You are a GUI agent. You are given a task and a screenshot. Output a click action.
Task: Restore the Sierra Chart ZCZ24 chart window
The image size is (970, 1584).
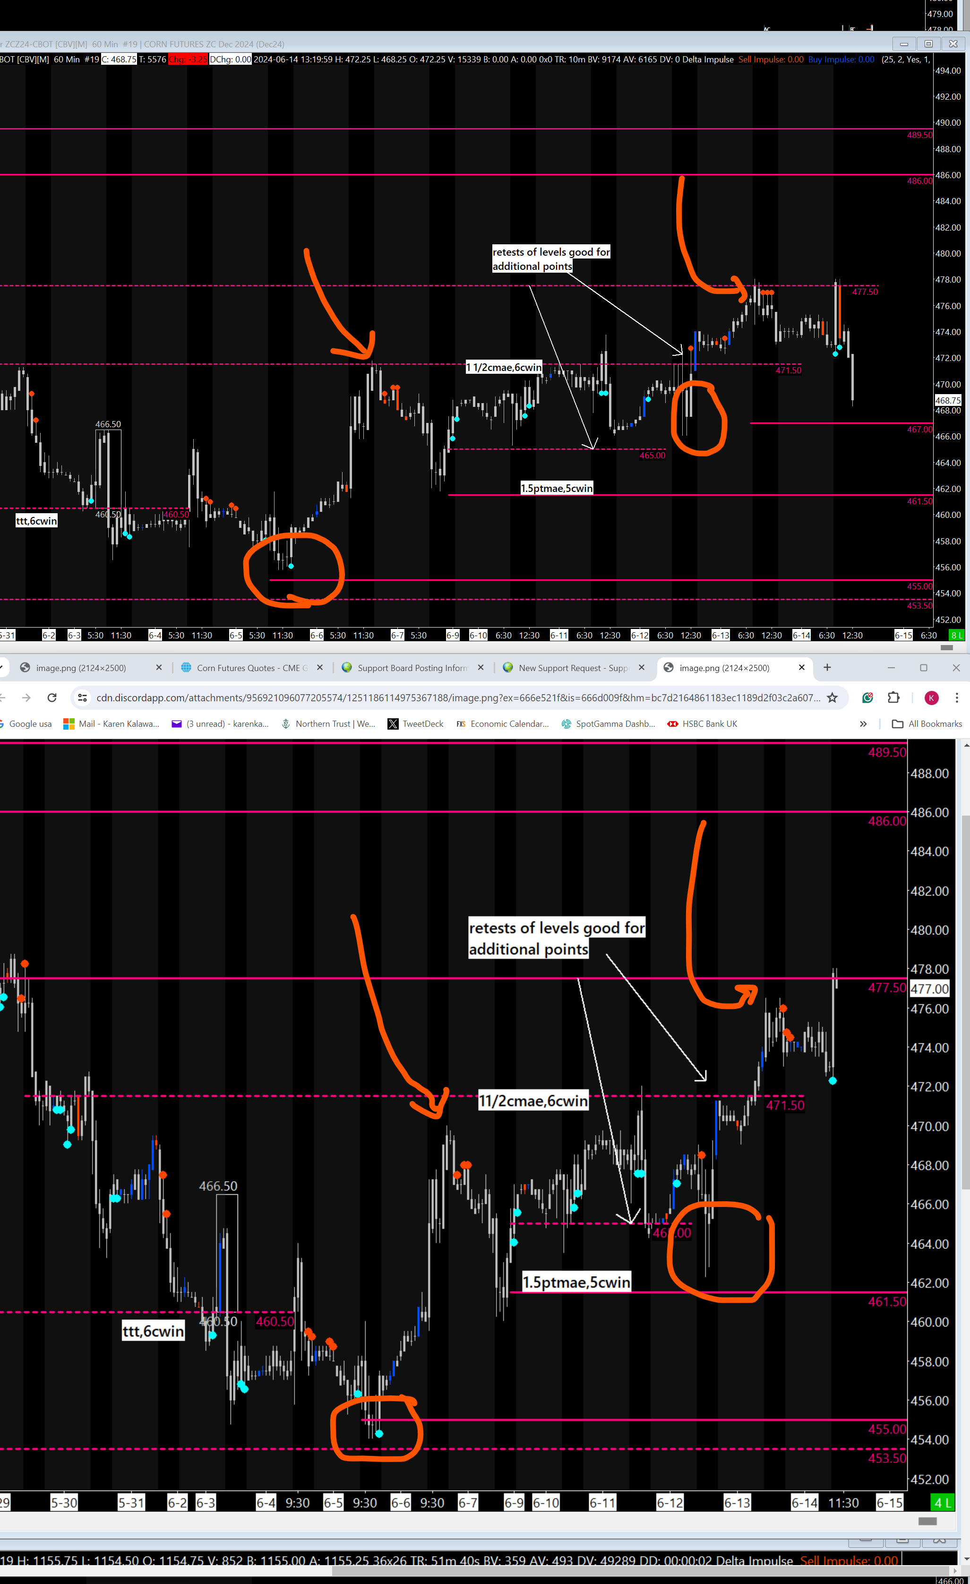928,44
